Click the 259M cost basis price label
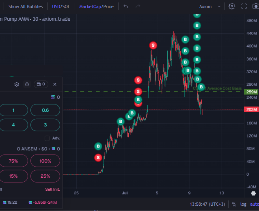The image size is (259, 211). pos(251,92)
